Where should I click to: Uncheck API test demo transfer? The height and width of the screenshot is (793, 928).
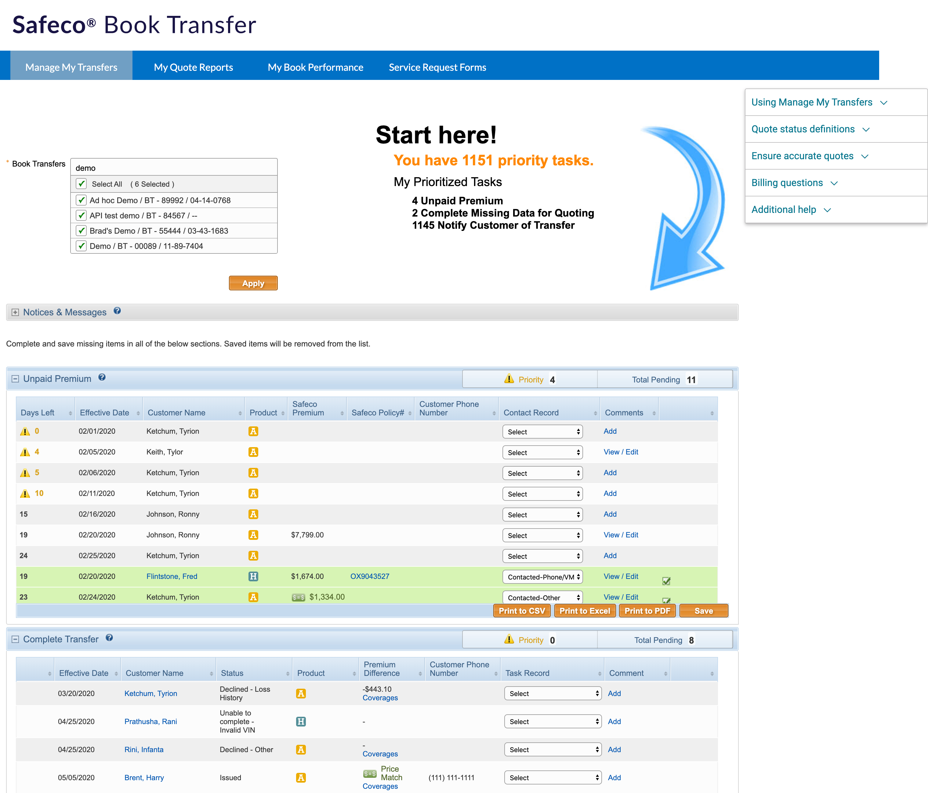(81, 215)
